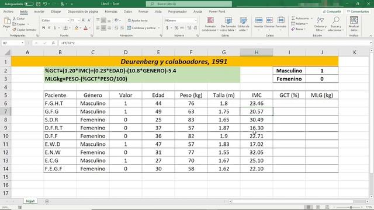The height and width of the screenshot is (210, 374).
Task: Click the insert function fx icon
Action: (x=53, y=43)
